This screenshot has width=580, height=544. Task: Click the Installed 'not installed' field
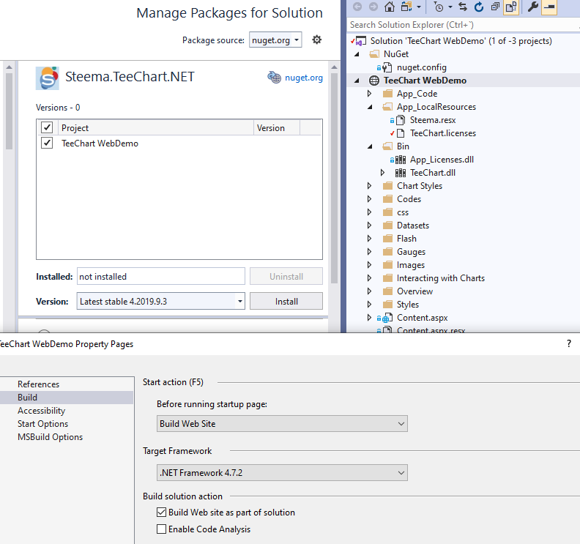[161, 277]
